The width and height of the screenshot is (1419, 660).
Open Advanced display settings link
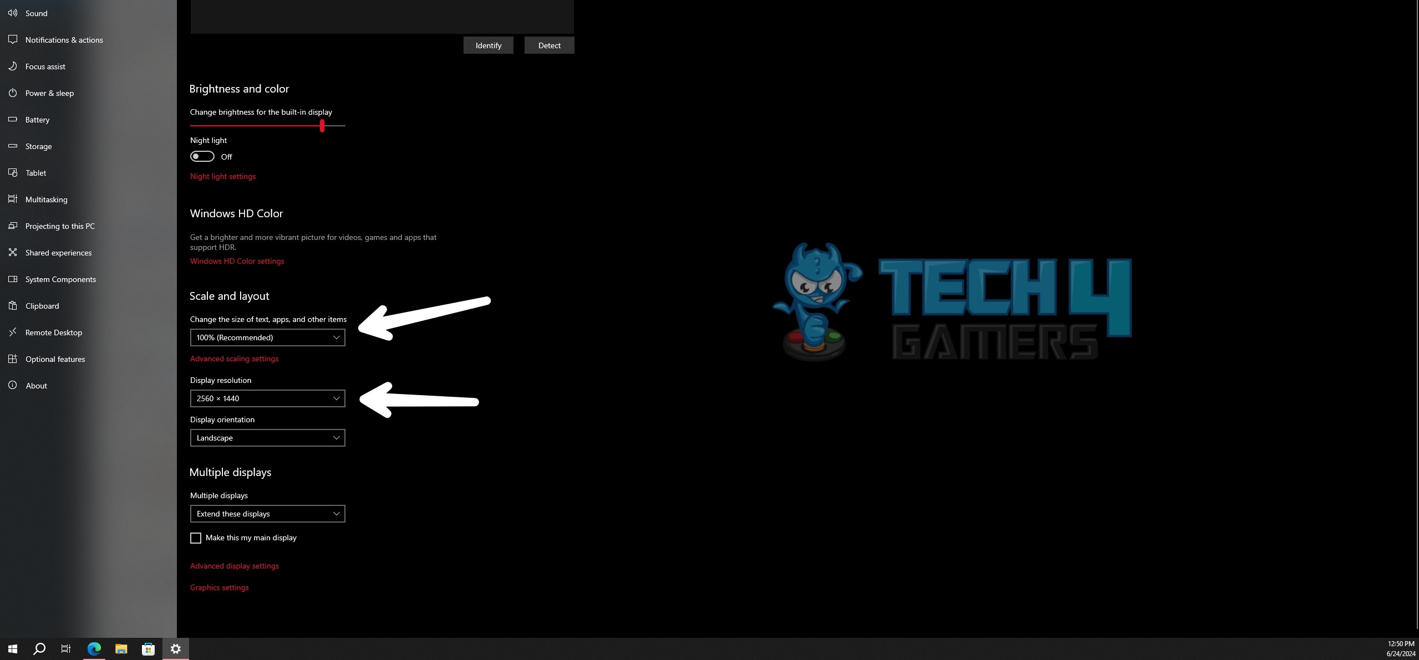[233, 565]
